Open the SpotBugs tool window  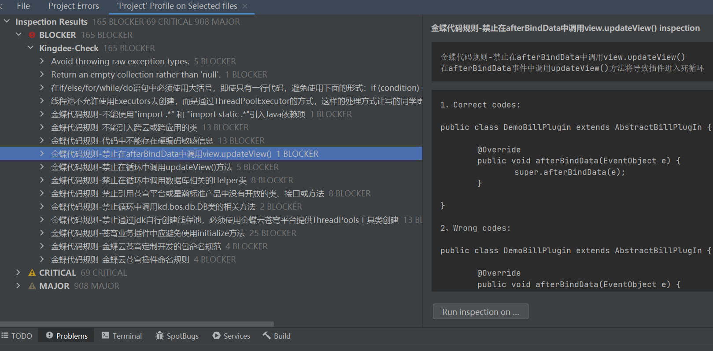(x=177, y=336)
